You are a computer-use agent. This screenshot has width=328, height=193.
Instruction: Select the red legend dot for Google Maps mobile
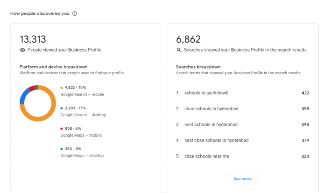(62, 128)
